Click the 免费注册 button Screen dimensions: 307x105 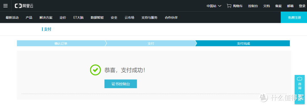[294, 17]
